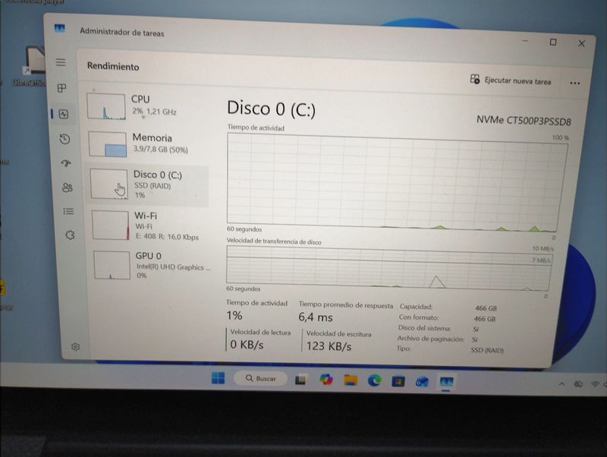The height and width of the screenshot is (457, 607).
Task: Select the Performance page icon
Action: 64,114
